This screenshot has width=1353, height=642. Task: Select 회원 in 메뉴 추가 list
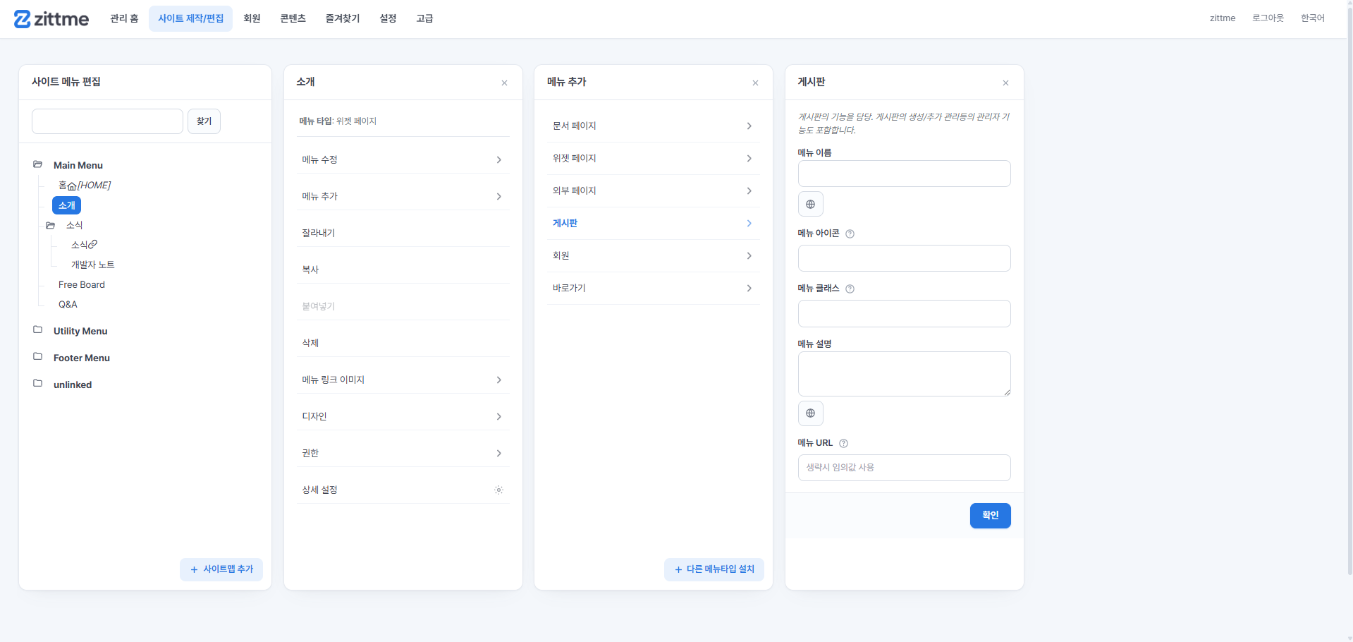[x=653, y=255]
